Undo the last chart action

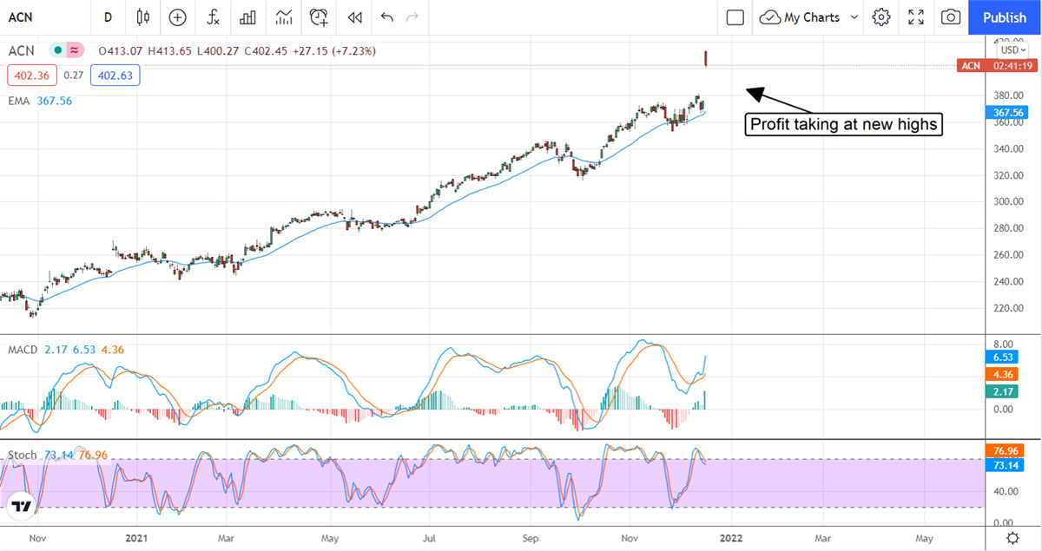point(386,16)
